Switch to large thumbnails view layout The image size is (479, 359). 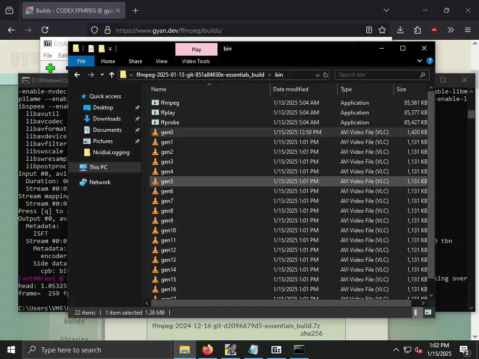coord(428,312)
